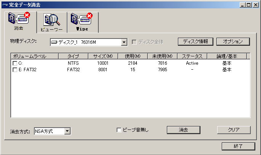Click used value 15 in the 使用(M) column
261x155 pixels.
[133, 70]
